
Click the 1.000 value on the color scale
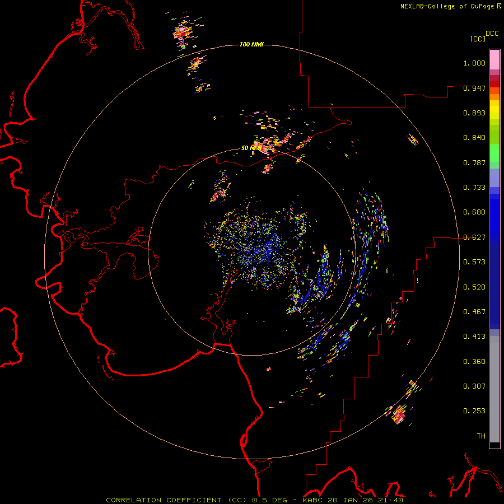[x=474, y=63]
